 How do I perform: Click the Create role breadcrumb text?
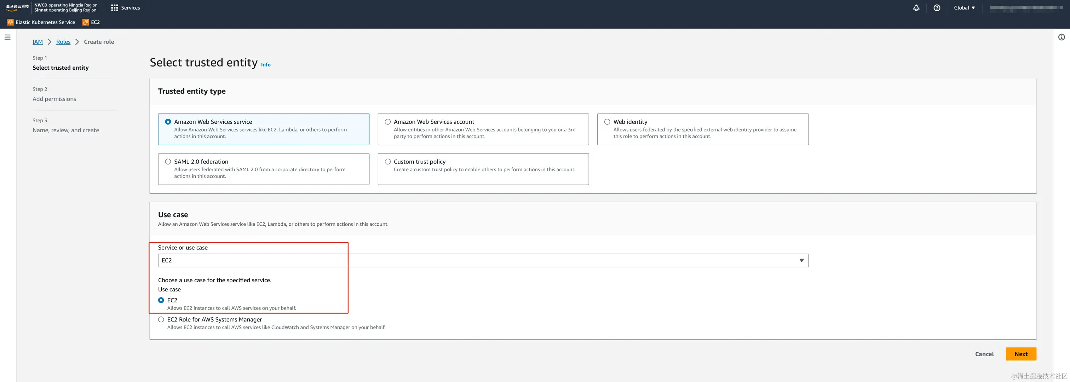[99, 42]
